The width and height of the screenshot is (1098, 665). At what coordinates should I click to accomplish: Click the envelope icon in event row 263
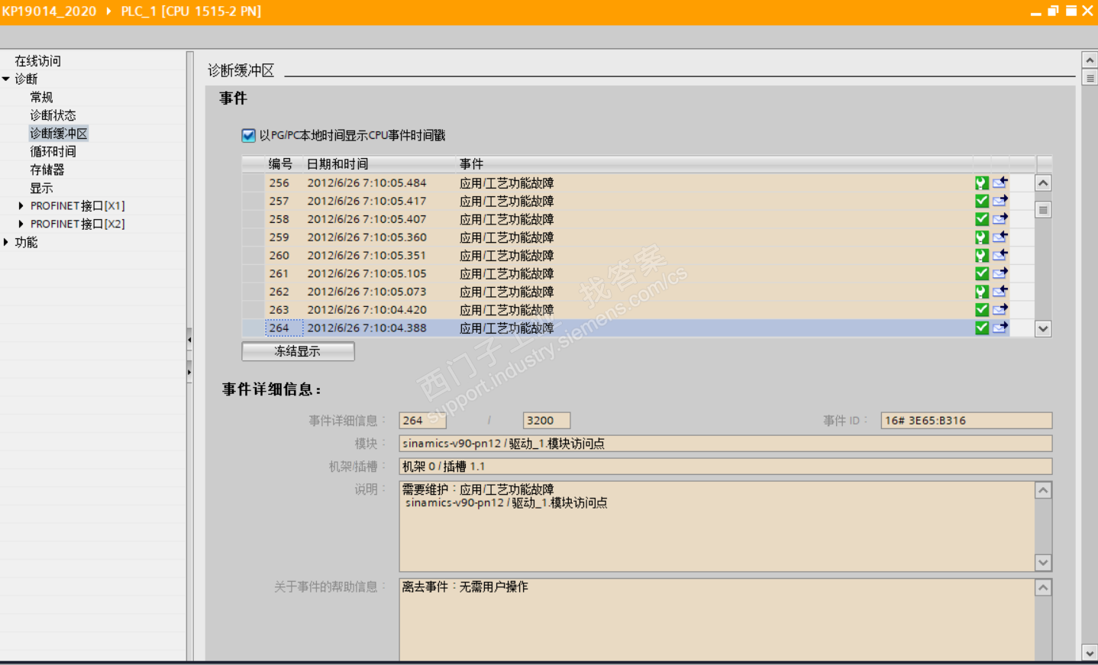[1000, 310]
